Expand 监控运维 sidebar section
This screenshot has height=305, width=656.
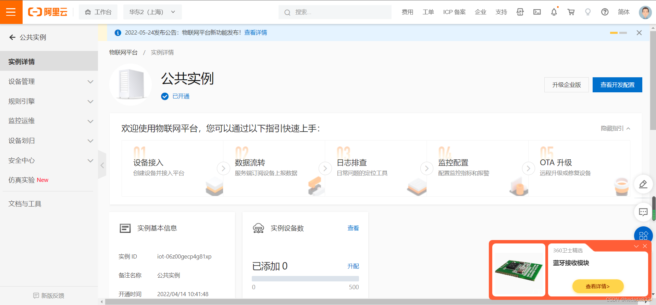pos(49,121)
